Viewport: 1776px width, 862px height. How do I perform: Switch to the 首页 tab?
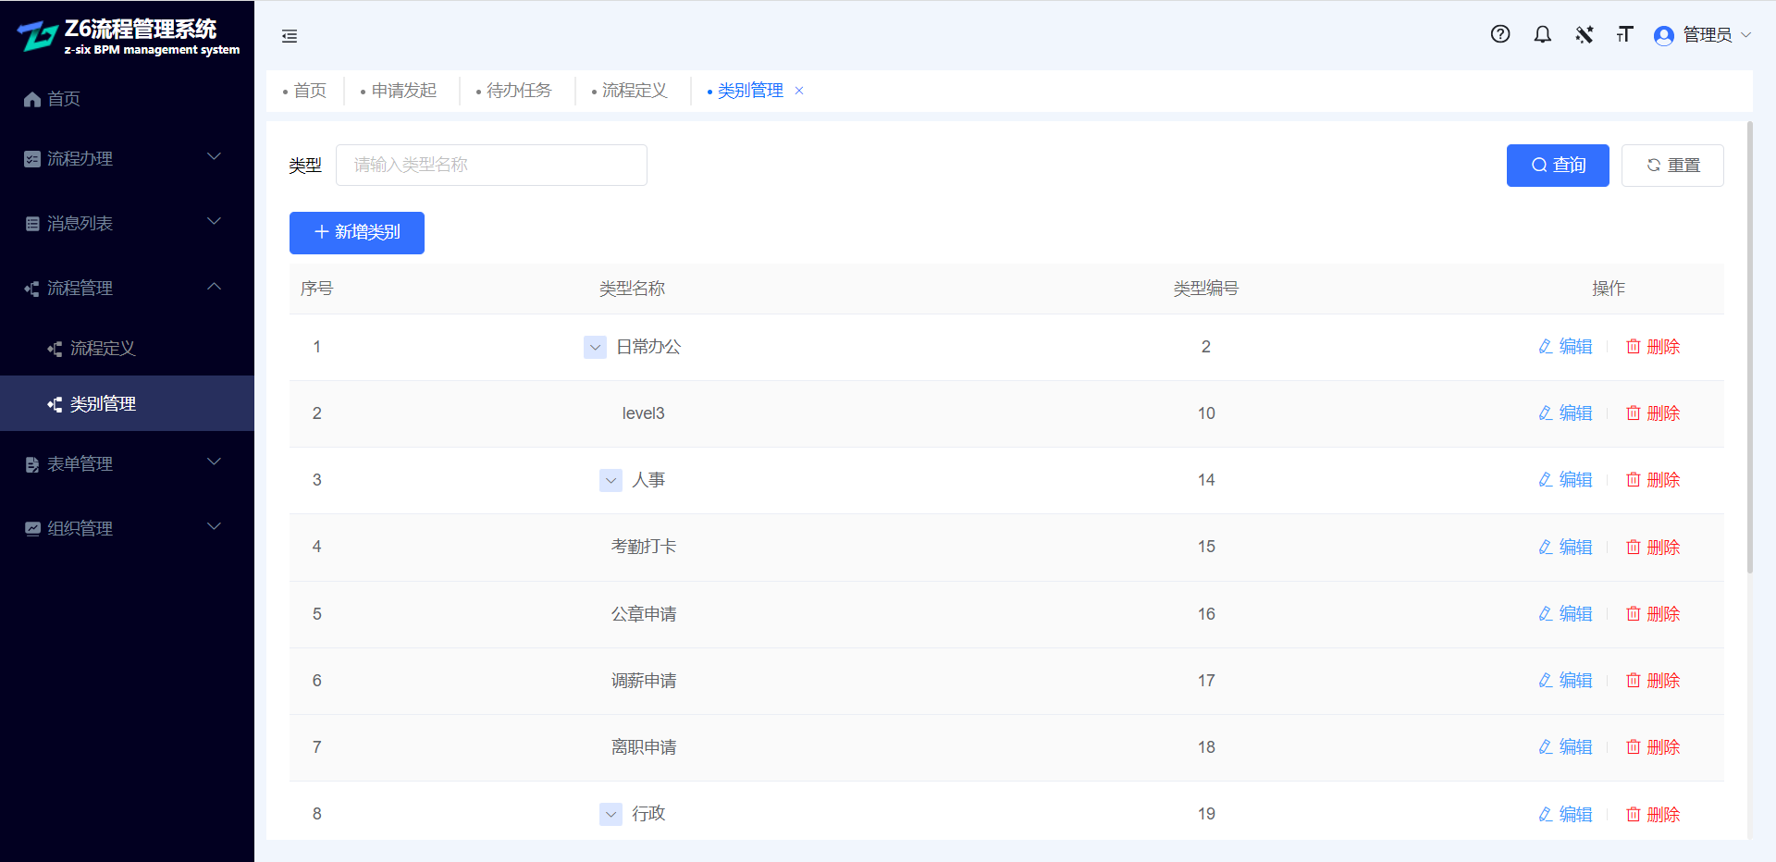click(x=304, y=91)
